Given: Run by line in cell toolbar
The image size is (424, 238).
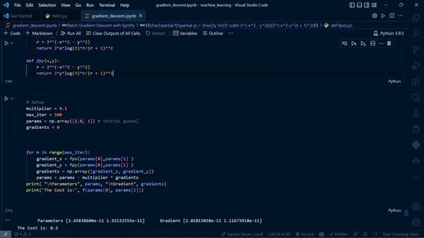Looking at the screenshot, I should pyautogui.click(x=344, y=44).
